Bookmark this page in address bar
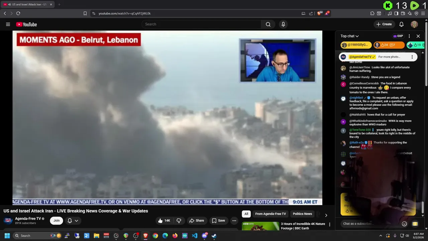The height and width of the screenshot is (241, 428). click(85, 13)
